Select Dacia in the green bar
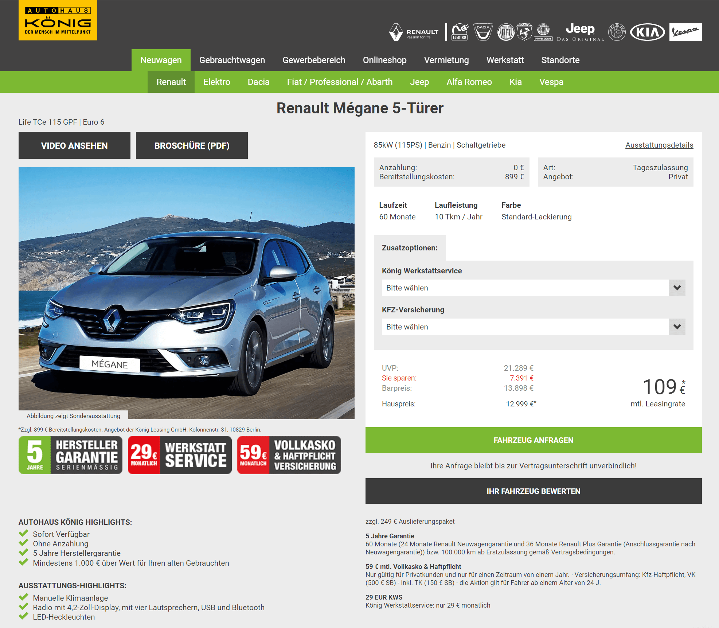 pyautogui.click(x=258, y=82)
